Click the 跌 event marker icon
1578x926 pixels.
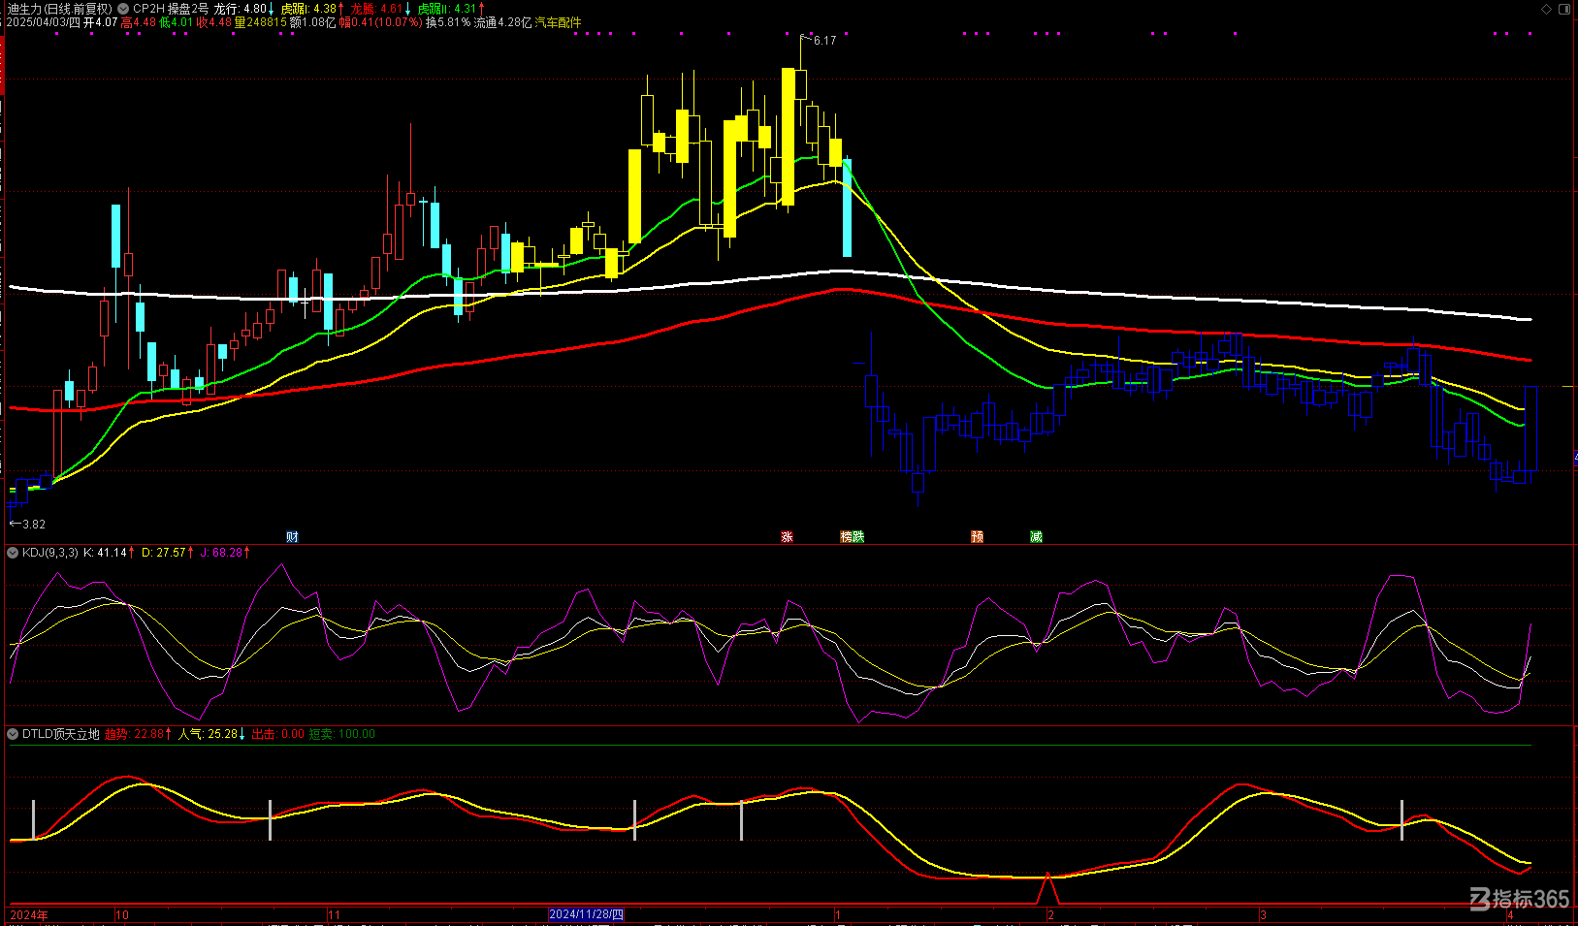pyautogui.click(x=857, y=536)
